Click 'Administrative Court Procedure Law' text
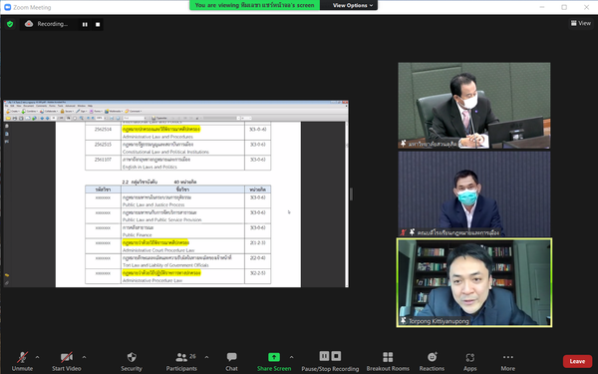Screen dimensions: 598x374 158,250
